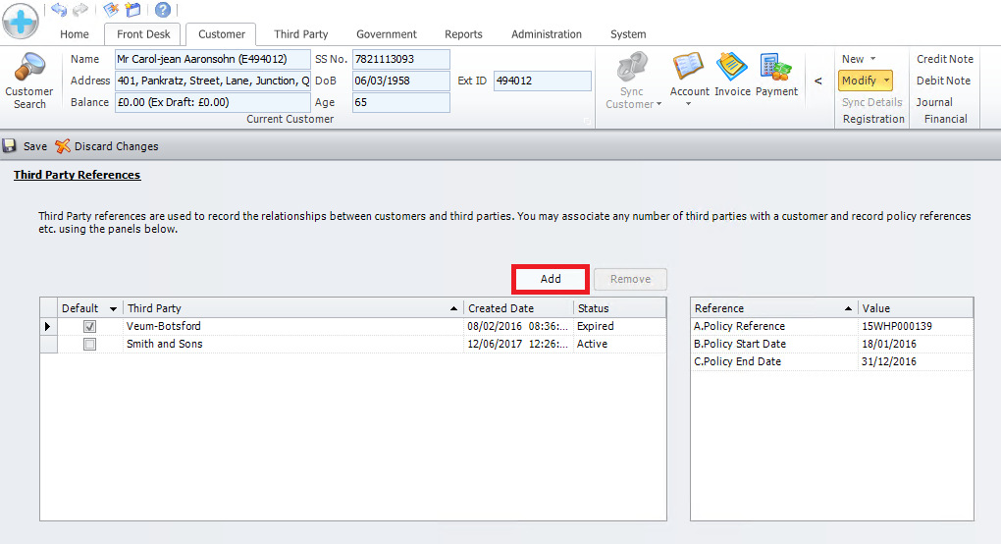This screenshot has height=544, width=1001.
Task: Click the Payment calculator icon
Action: pos(776,69)
